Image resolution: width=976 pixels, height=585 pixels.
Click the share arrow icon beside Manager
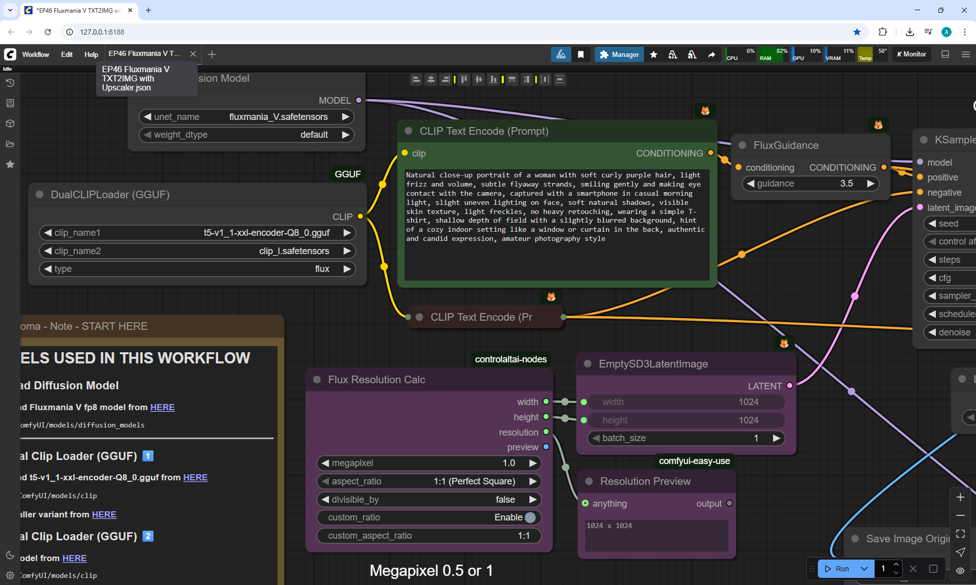click(711, 54)
